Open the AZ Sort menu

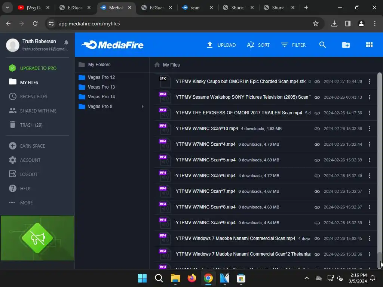click(x=258, y=45)
